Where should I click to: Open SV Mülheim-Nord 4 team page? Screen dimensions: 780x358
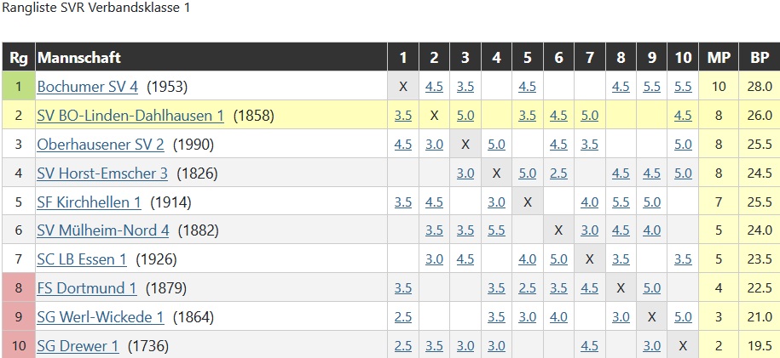[103, 230]
